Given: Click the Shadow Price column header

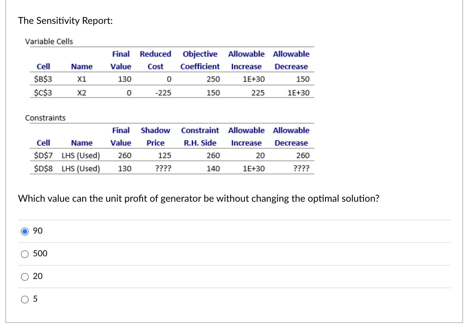Looking at the screenshot, I should (155, 136).
